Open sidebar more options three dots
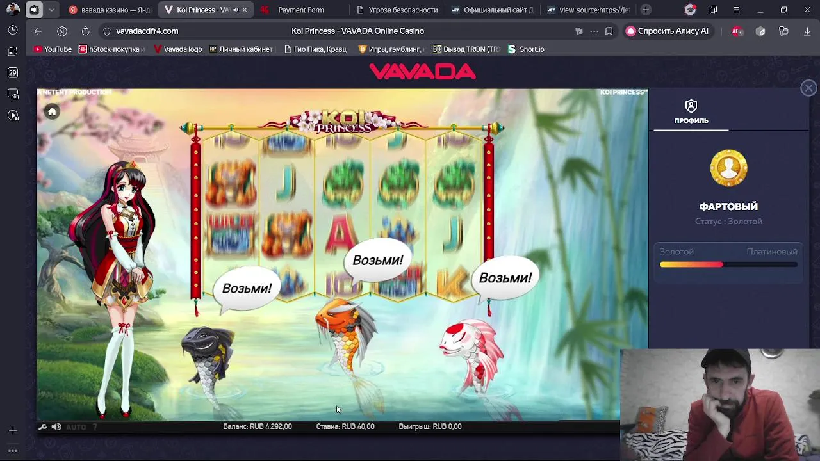The height and width of the screenshot is (461, 820). click(13, 450)
